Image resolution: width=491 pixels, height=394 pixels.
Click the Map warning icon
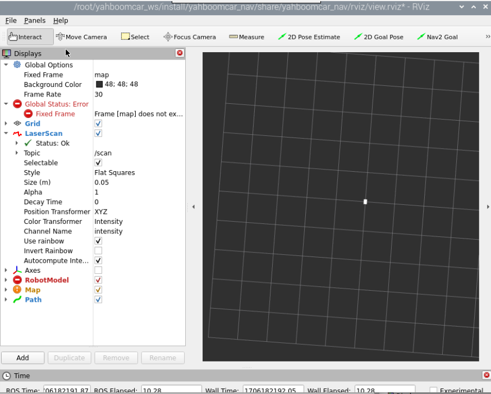17,290
